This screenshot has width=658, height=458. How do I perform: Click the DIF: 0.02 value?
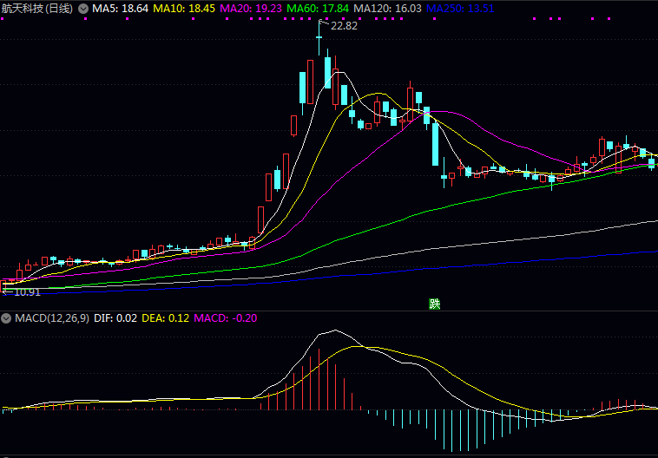click(115, 318)
